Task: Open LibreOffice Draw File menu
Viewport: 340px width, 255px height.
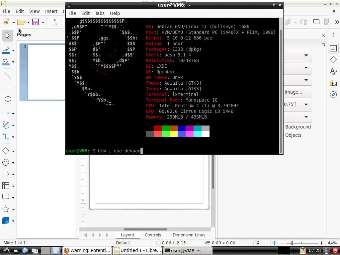Action: point(6,11)
